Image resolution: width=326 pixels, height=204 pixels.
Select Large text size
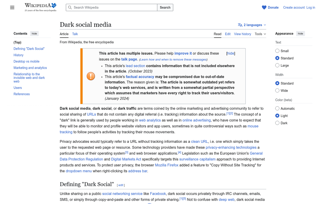coord(277,66)
